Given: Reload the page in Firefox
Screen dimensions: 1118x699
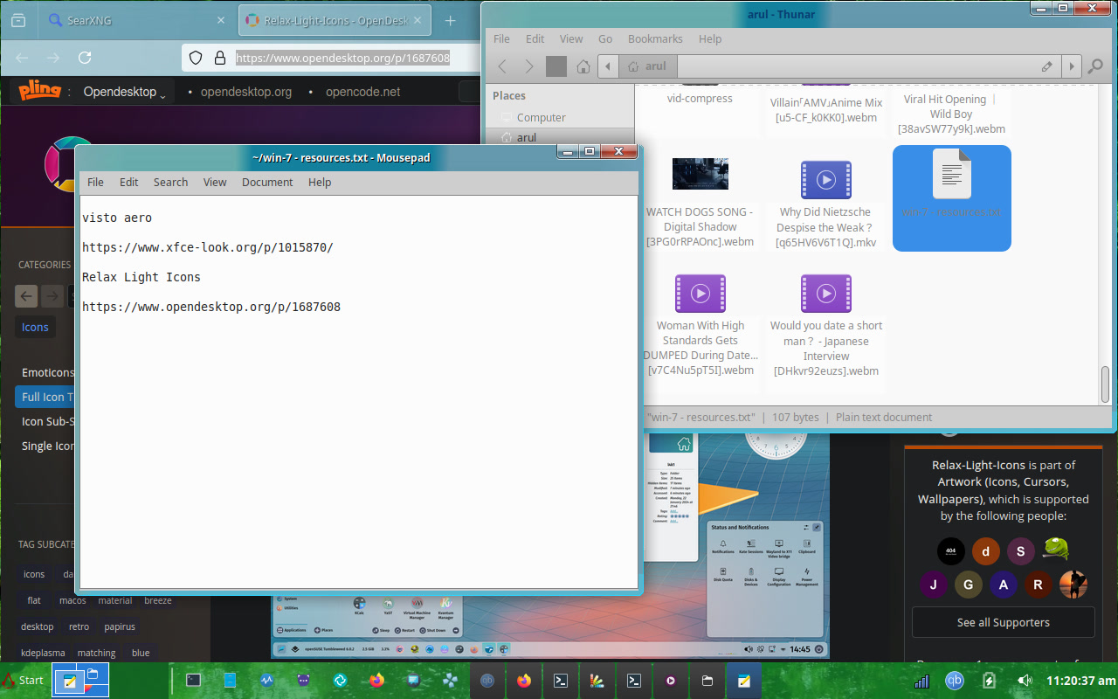Looking at the screenshot, I should pyautogui.click(x=85, y=58).
